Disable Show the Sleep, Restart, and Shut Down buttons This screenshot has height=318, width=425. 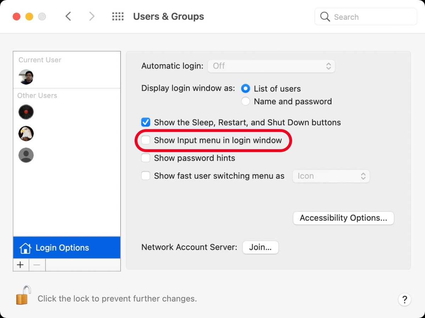[x=146, y=122]
